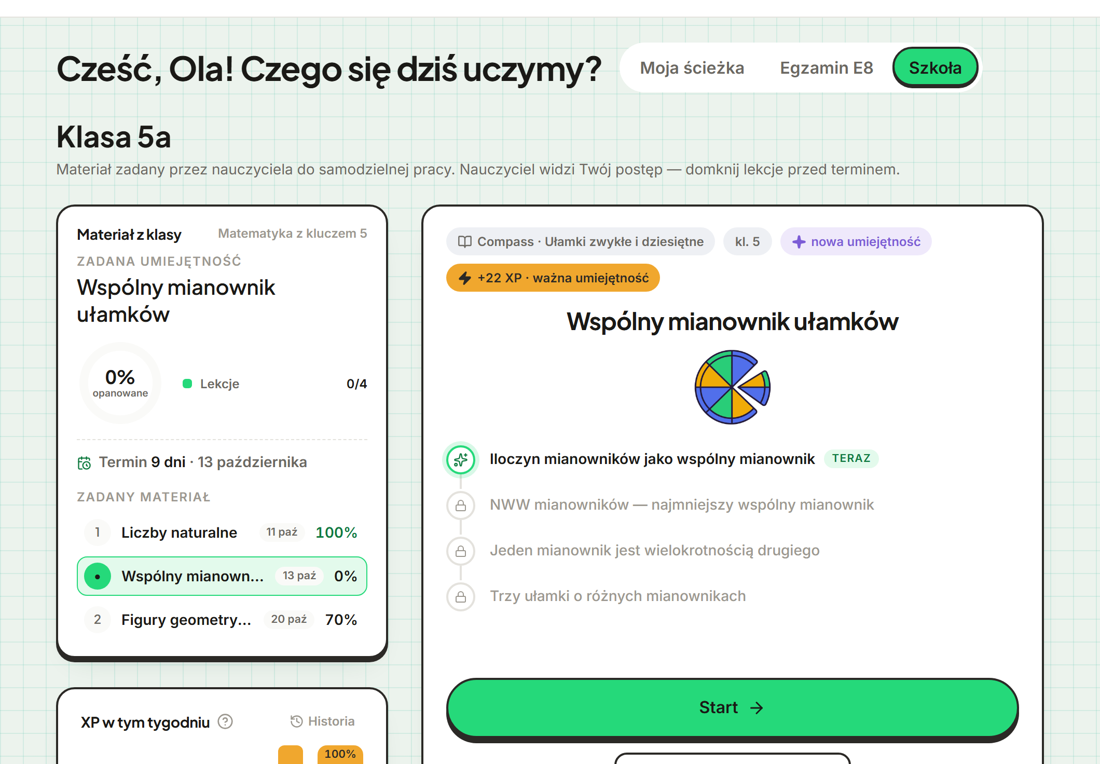Viewport: 1100px width, 764px height.
Task: Switch to the Moja ścieżka tab
Action: [x=692, y=68]
